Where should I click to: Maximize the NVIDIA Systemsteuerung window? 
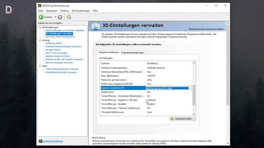pyautogui.click(x=216, y=5)
